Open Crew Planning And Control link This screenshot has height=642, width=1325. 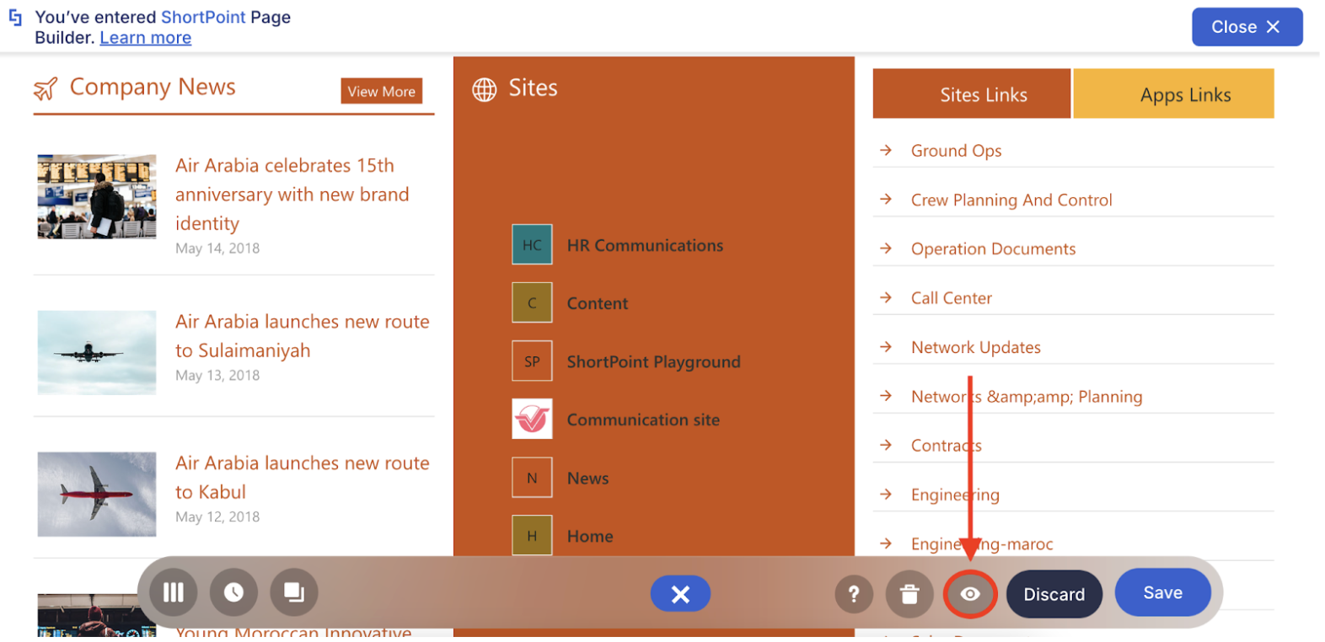[x=1011, y=200]
